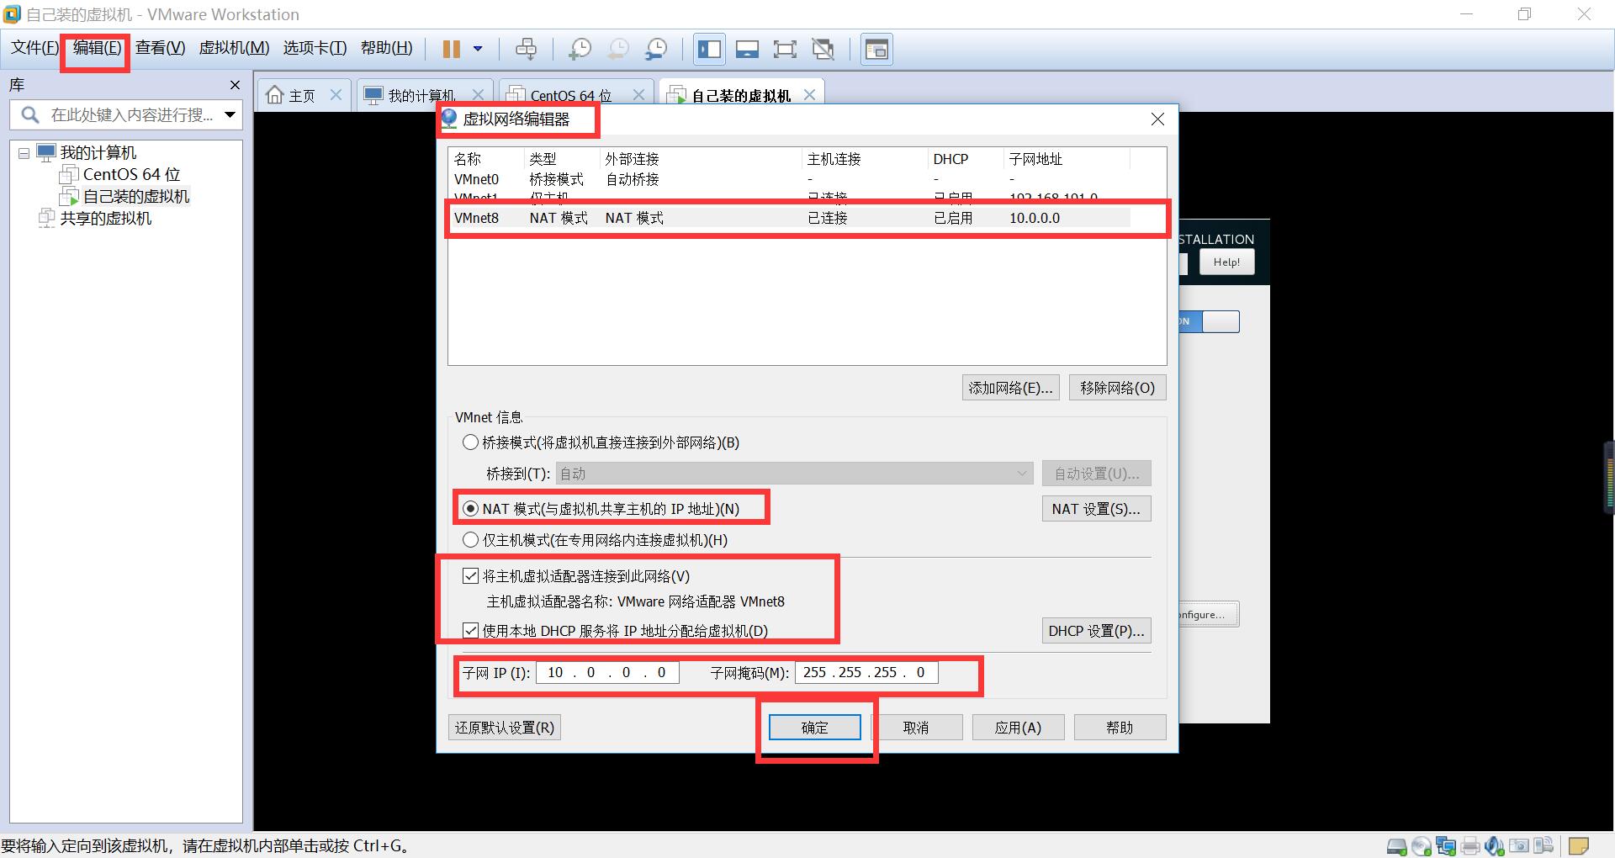Click the 取消 button
Image resolution: width=1615 pixels, height=858 pixels.
[x=916, y=728]
